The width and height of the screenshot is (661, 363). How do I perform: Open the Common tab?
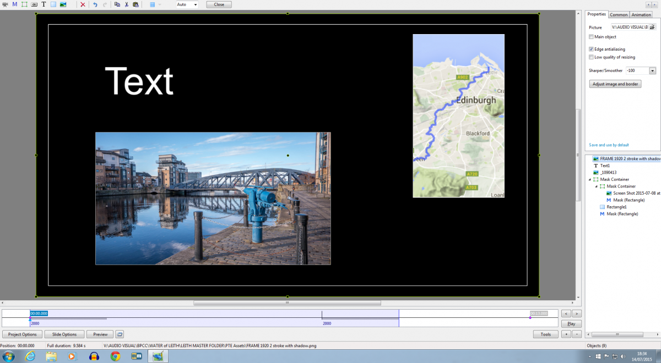[x=619, y=15]
